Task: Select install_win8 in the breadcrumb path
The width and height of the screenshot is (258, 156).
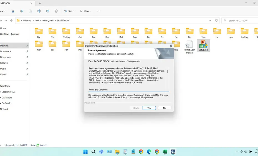Action: 48,21
